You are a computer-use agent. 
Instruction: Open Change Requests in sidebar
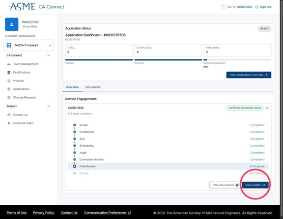point(25,97)
